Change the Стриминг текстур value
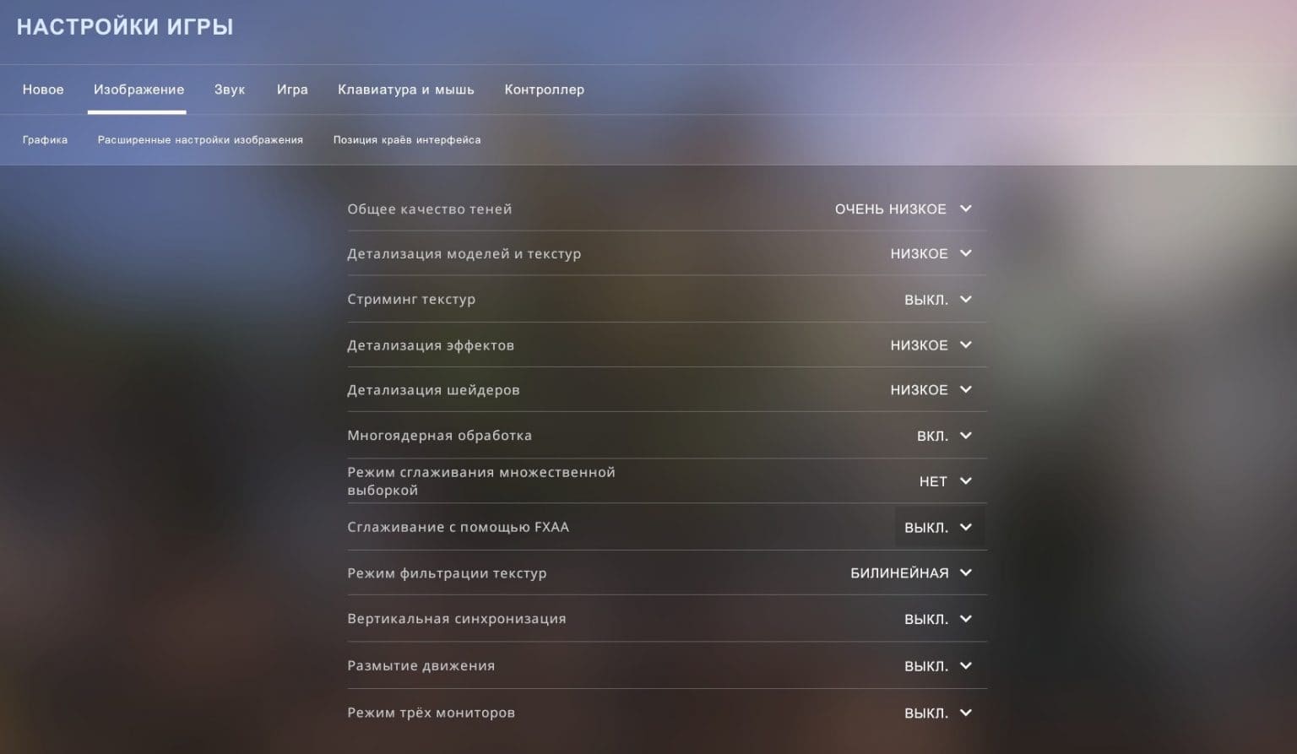Screen dimensions: 1297x754 938,300
